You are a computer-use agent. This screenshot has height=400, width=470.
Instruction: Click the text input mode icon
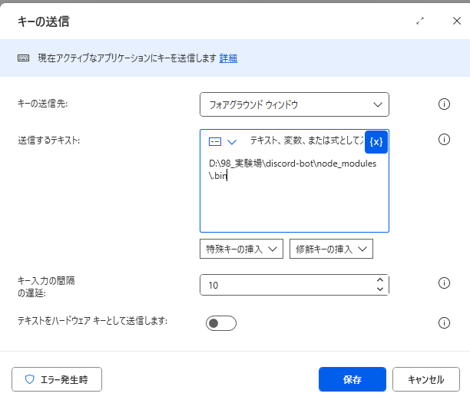(215, 142)
